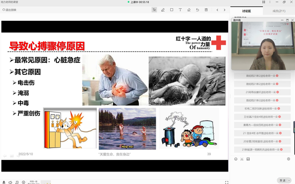The width and height of the screenshot is (295, 184).
Task: Undo the last annotation
Action: coord(197,10)
